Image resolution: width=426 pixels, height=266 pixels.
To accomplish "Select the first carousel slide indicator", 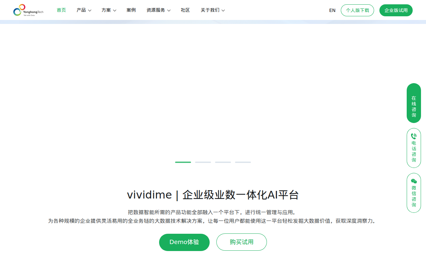I will pyautogui.click(x=183, y=162).
